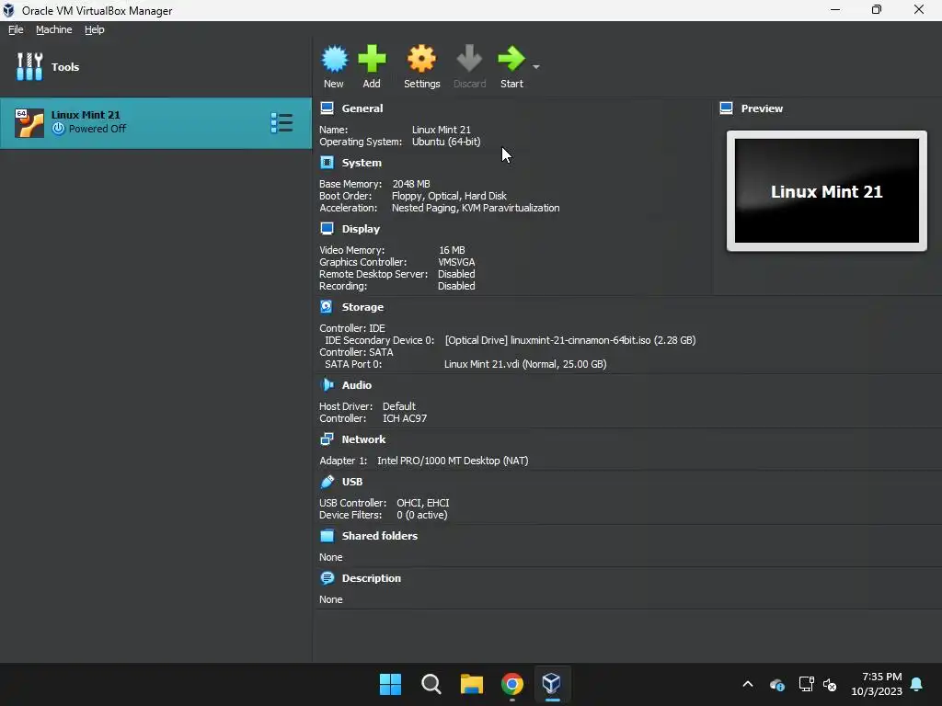Click the Preview section monitor icon

727,108
